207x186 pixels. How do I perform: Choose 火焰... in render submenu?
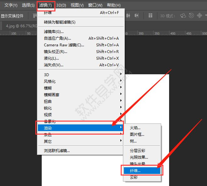pyautogui.click(x=142, y=128)
